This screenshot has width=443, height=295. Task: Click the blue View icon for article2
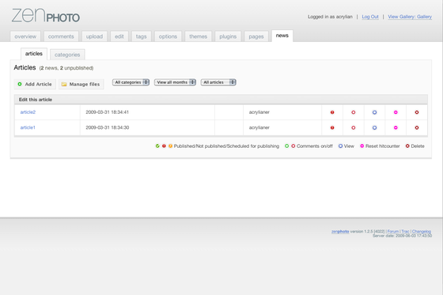point(374,112)
